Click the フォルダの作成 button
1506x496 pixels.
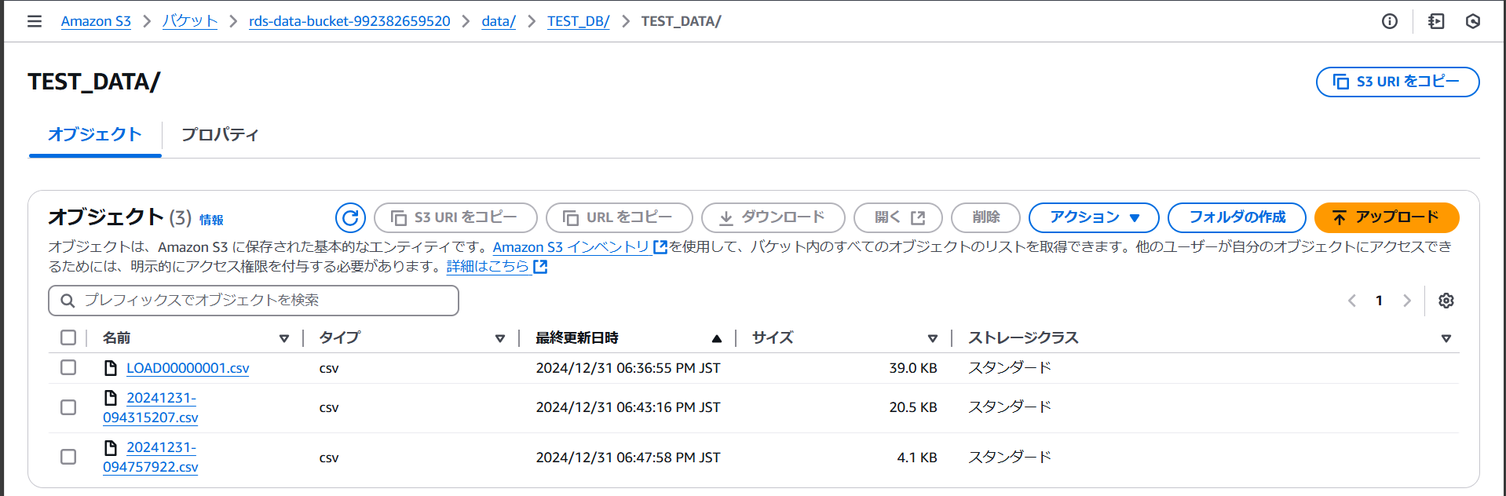coord(1237,217)
